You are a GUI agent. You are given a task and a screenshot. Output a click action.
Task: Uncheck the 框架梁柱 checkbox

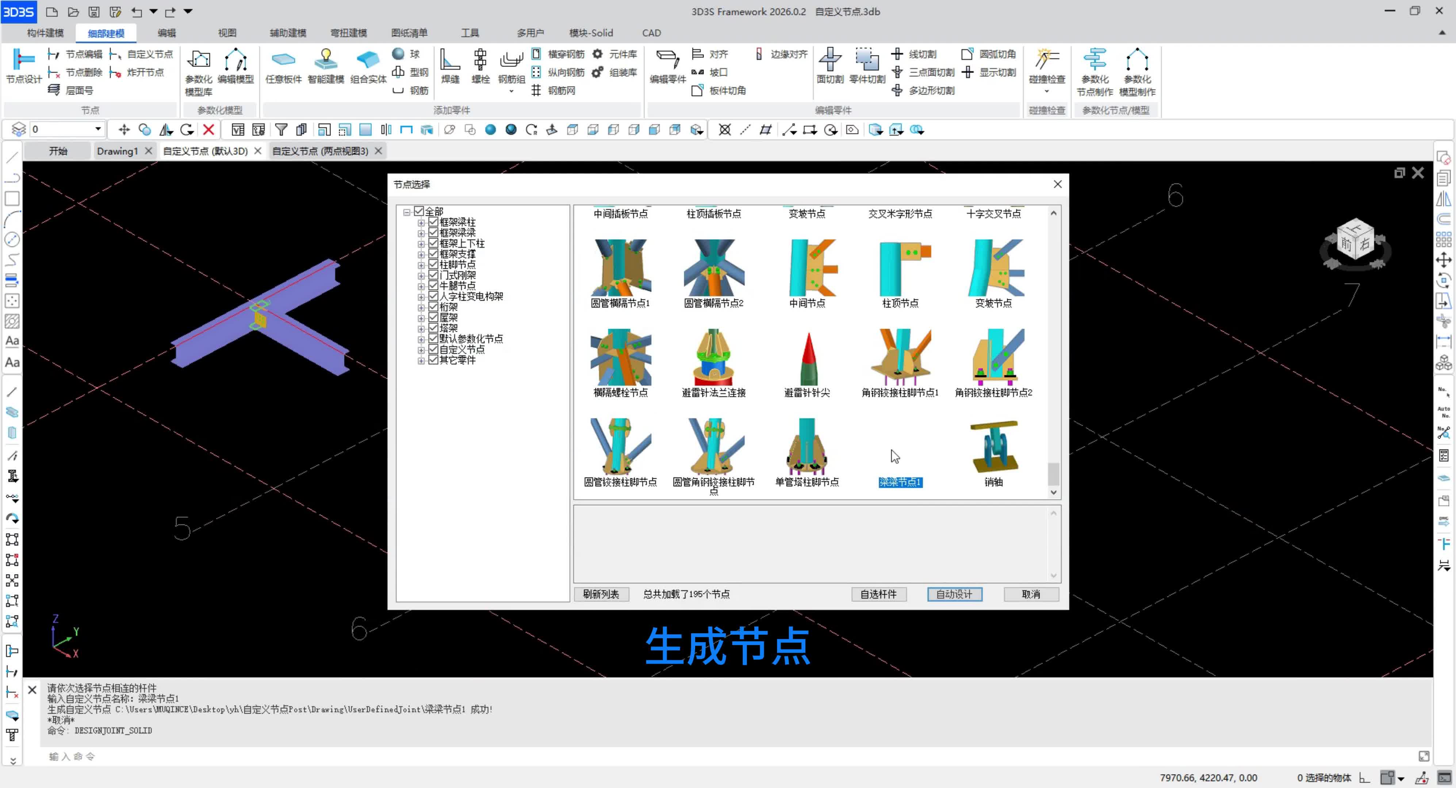[433, 222]
